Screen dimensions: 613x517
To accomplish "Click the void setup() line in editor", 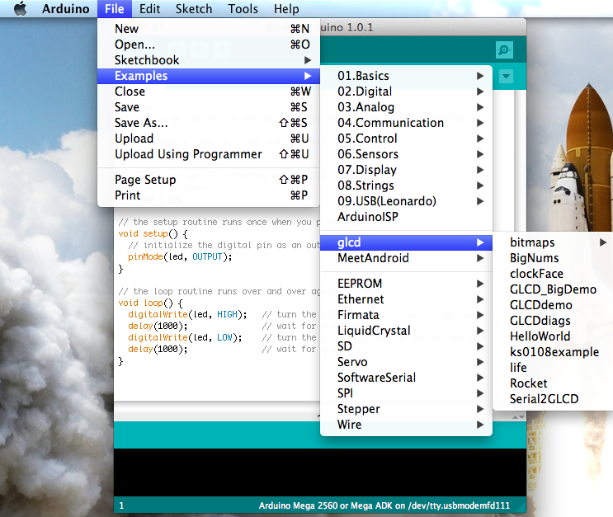I will tap(153, 233).
